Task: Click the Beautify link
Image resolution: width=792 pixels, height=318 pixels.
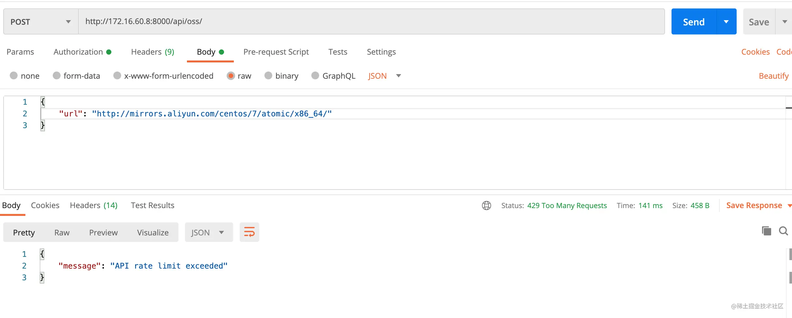Action: click(773, 76)
